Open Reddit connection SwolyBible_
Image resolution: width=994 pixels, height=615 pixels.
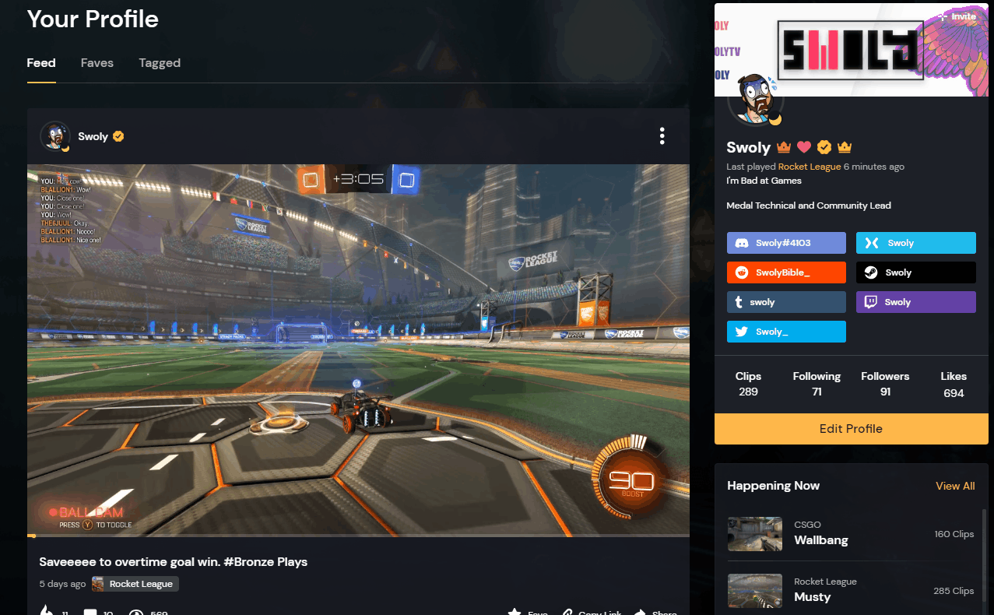pyautogui.click(x=786, y=272)
